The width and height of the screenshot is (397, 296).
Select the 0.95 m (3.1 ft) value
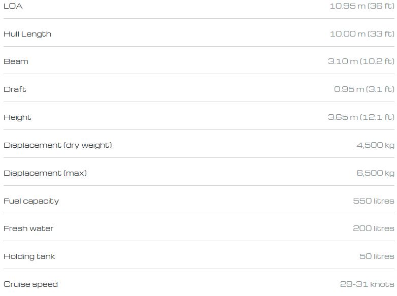[x=363, y=89]
